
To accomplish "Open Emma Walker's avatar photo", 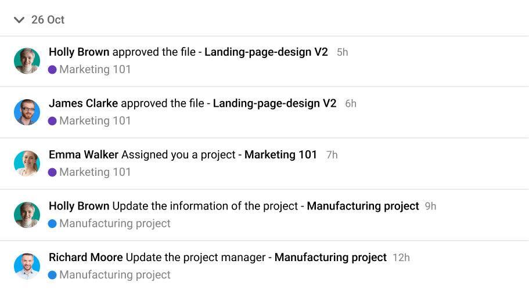I will (x=27, y=164).
